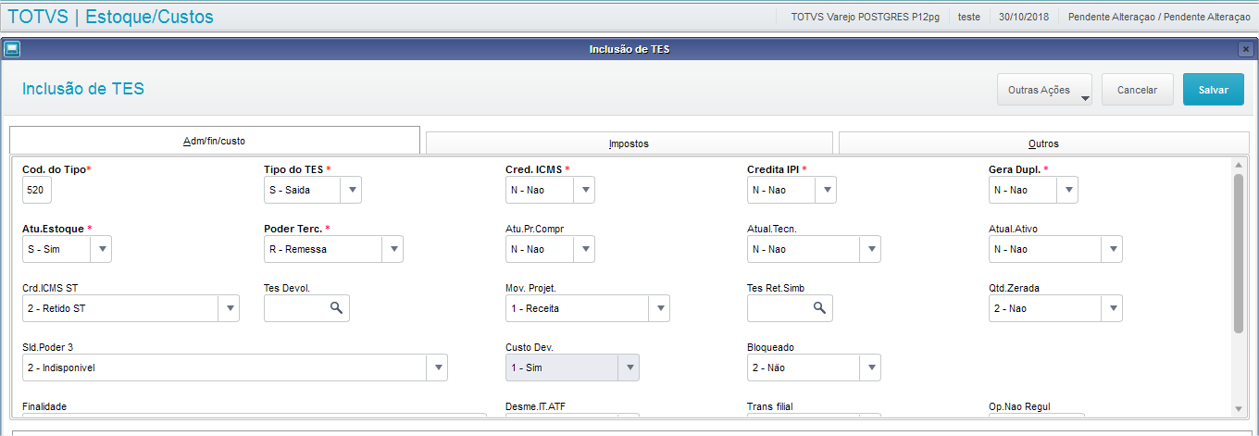
Task: Open the Outras Ações menu
Action: (1044, 90)
